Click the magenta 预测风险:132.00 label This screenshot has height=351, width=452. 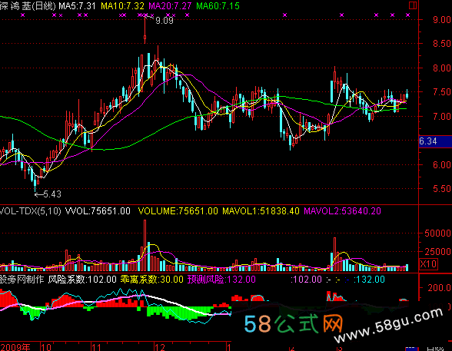coord(221,280)
